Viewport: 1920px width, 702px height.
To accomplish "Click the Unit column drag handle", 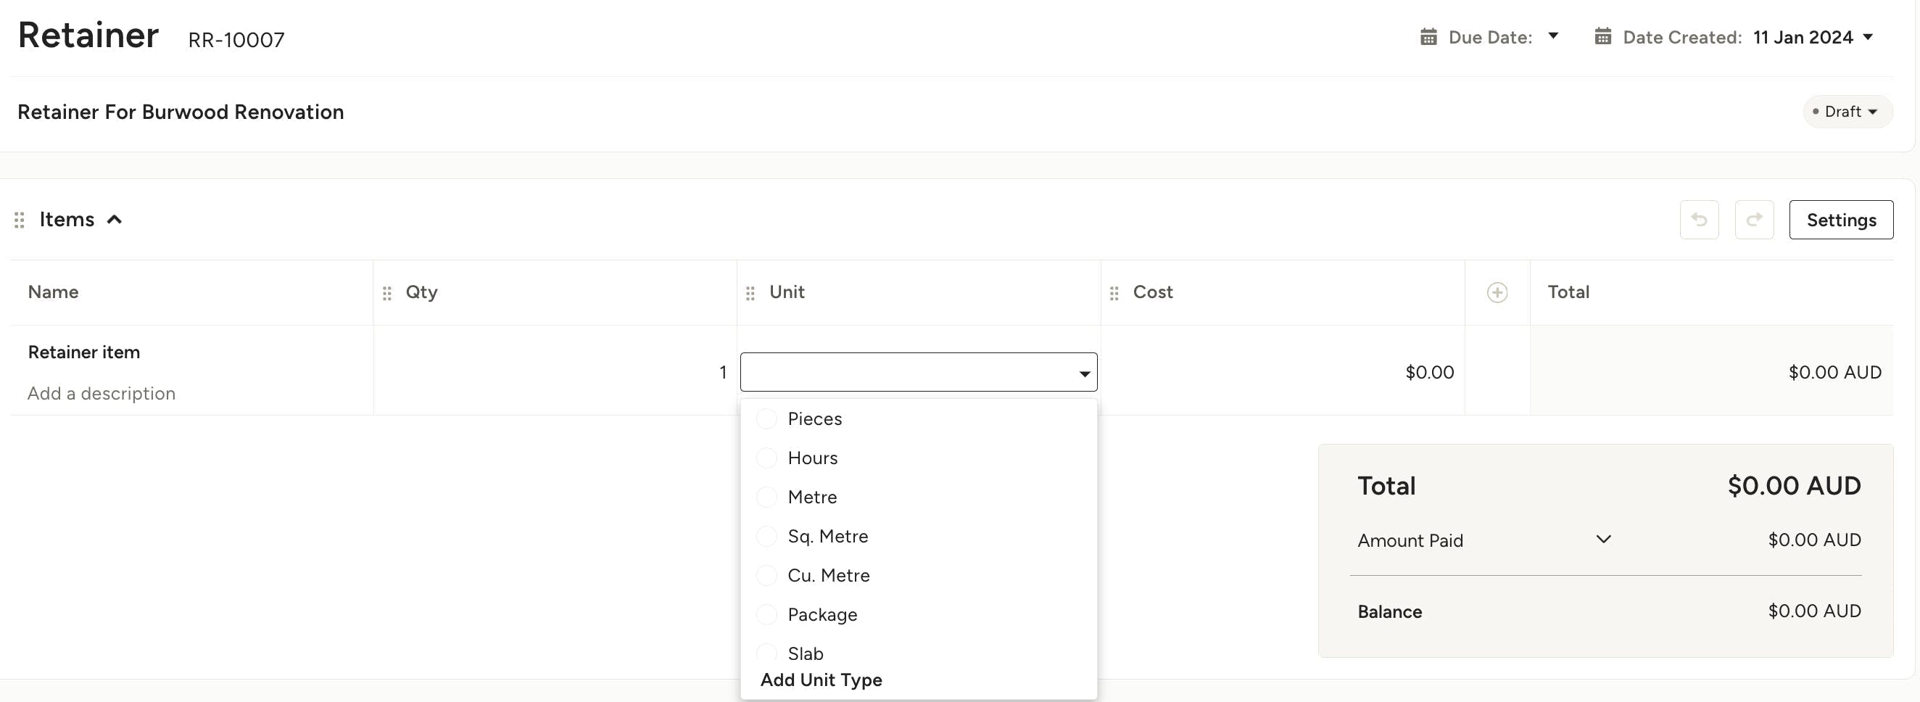I will (x=750, y=294).
